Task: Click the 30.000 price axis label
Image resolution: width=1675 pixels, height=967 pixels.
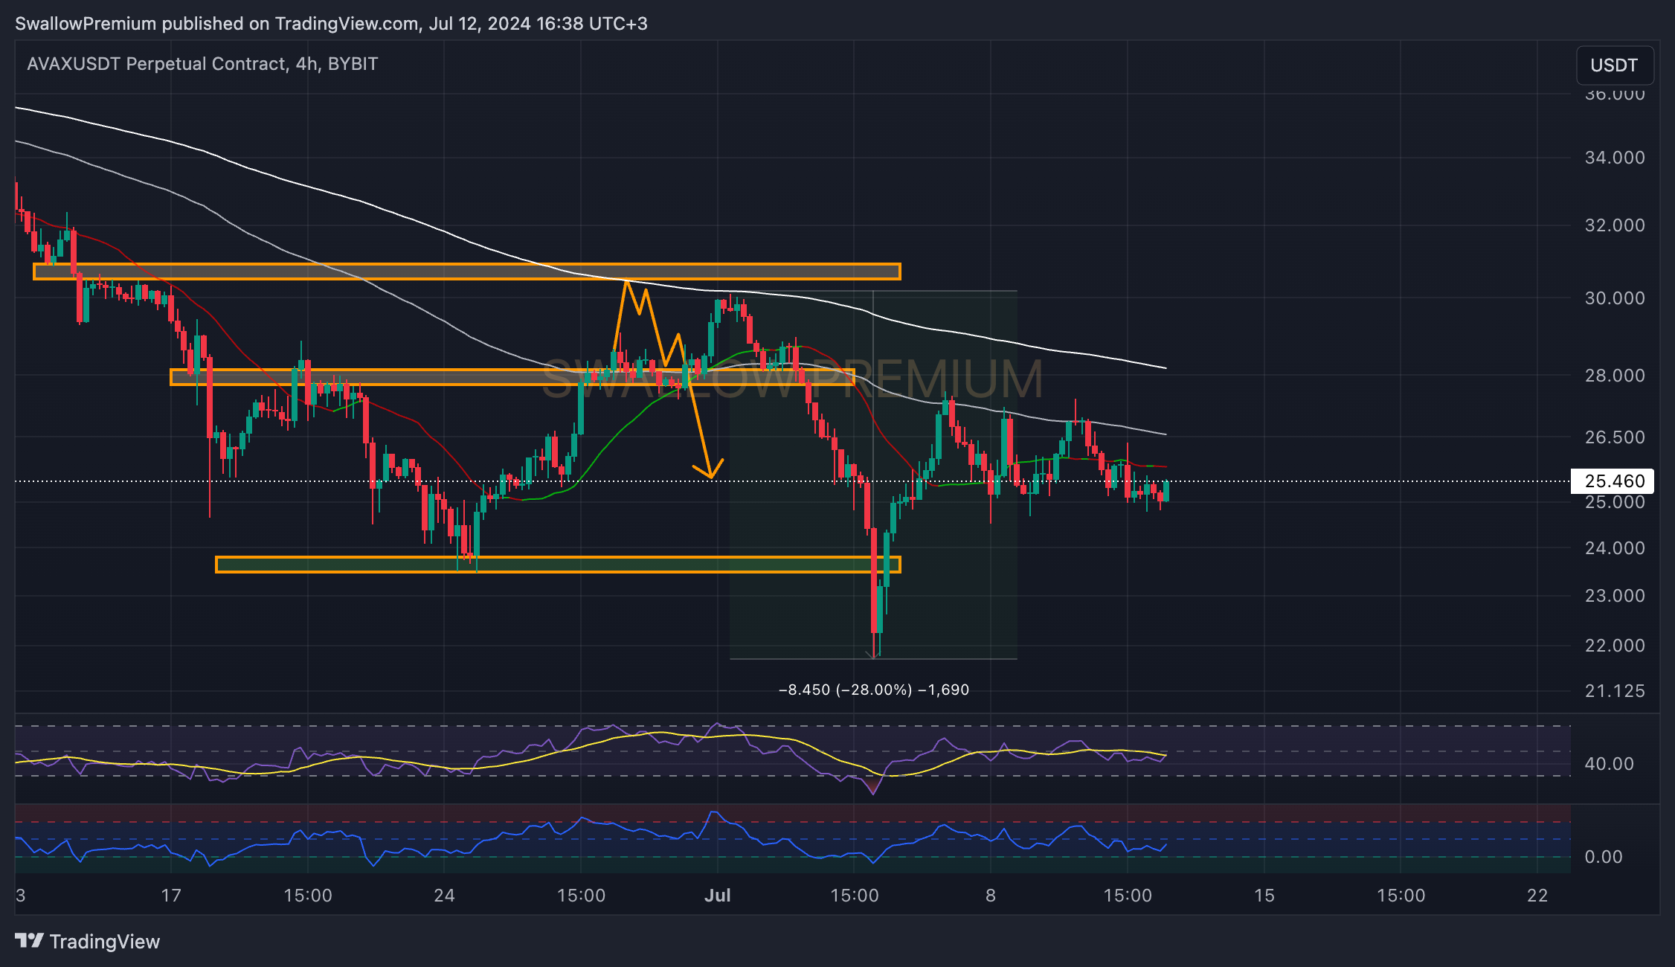Action: 1615,298
